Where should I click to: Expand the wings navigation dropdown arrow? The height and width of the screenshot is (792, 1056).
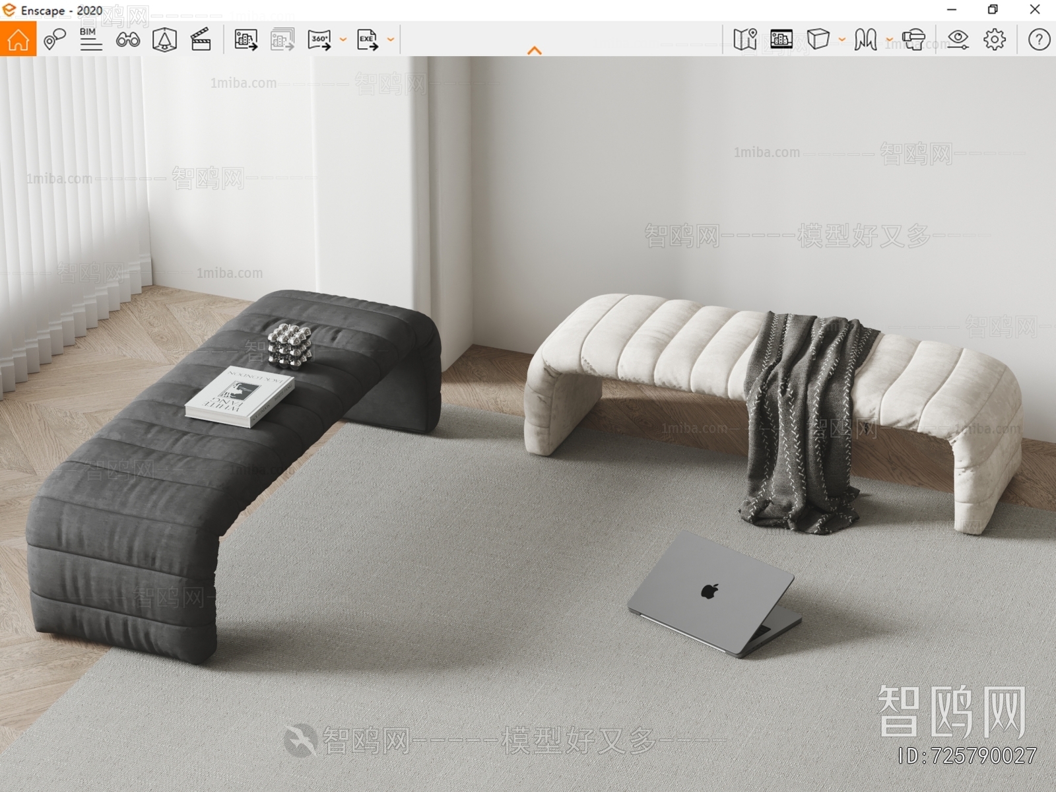(889, 40)
